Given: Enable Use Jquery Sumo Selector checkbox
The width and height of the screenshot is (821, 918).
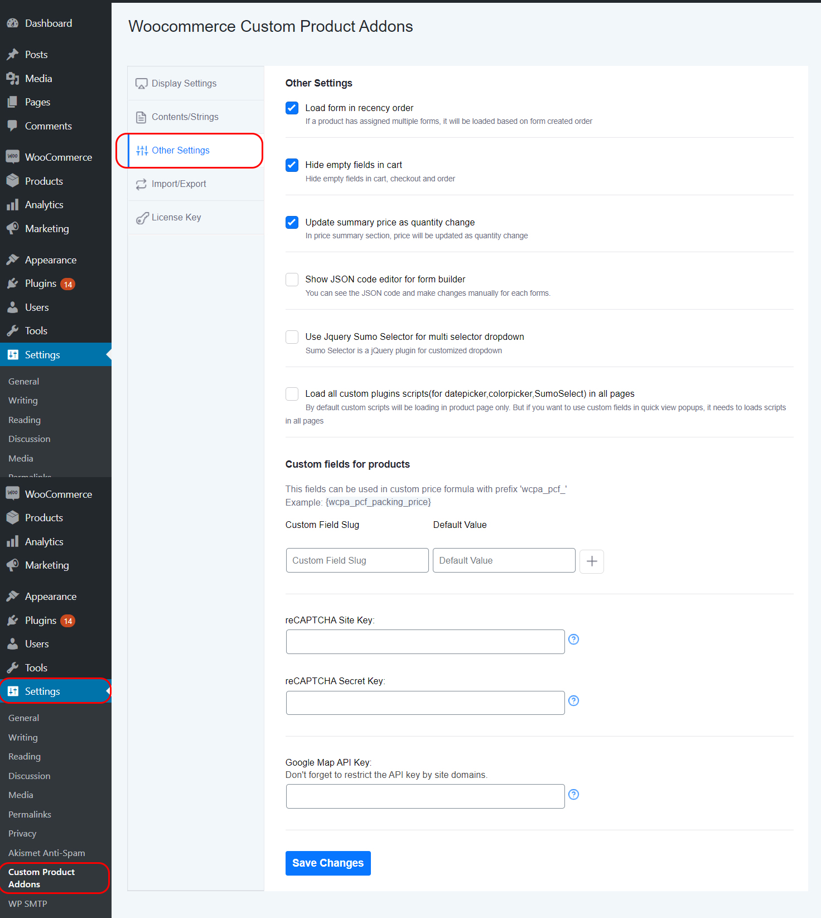Looking at the screenshot, I should pyautogui.click(x=292, y=337).
